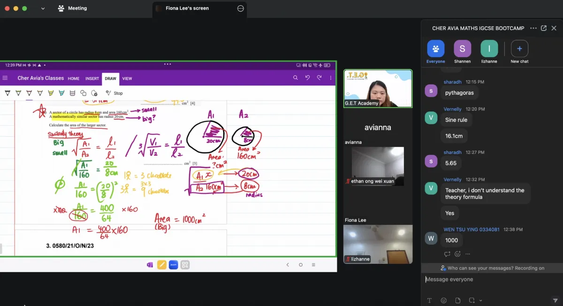
Task: Select lizhanne video thumbnail
Action: [x=378, y=244]
